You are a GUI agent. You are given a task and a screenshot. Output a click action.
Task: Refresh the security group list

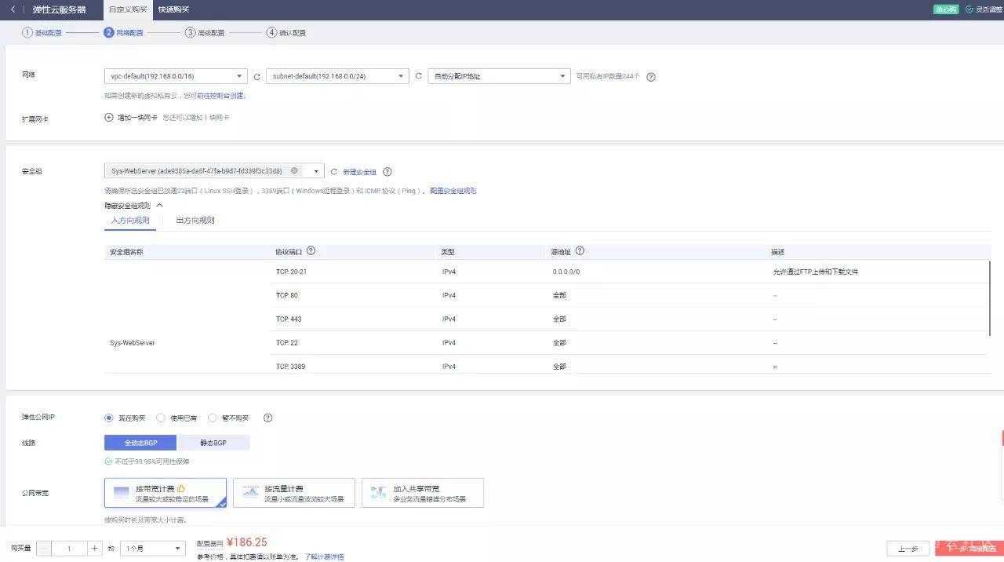(x=334, y=172)
